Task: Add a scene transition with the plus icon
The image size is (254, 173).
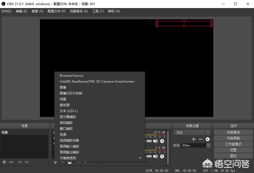Action: [x=193, y=139]
